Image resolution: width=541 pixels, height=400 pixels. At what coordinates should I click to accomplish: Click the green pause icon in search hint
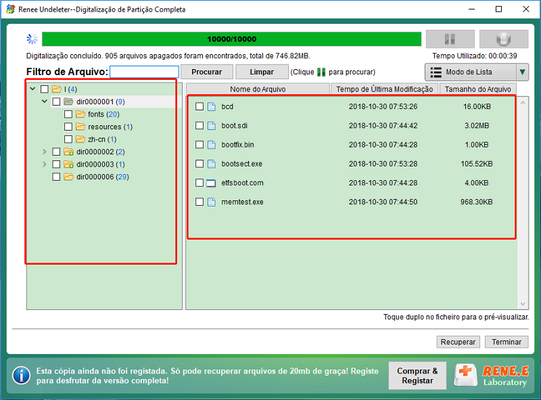321,72
